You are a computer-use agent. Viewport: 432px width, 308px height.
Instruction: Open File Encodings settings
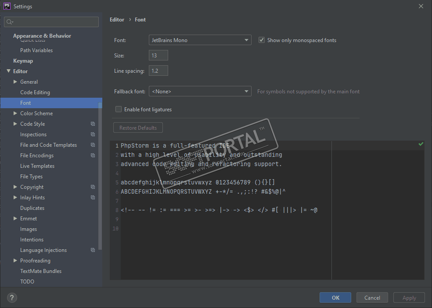(37, 156)
